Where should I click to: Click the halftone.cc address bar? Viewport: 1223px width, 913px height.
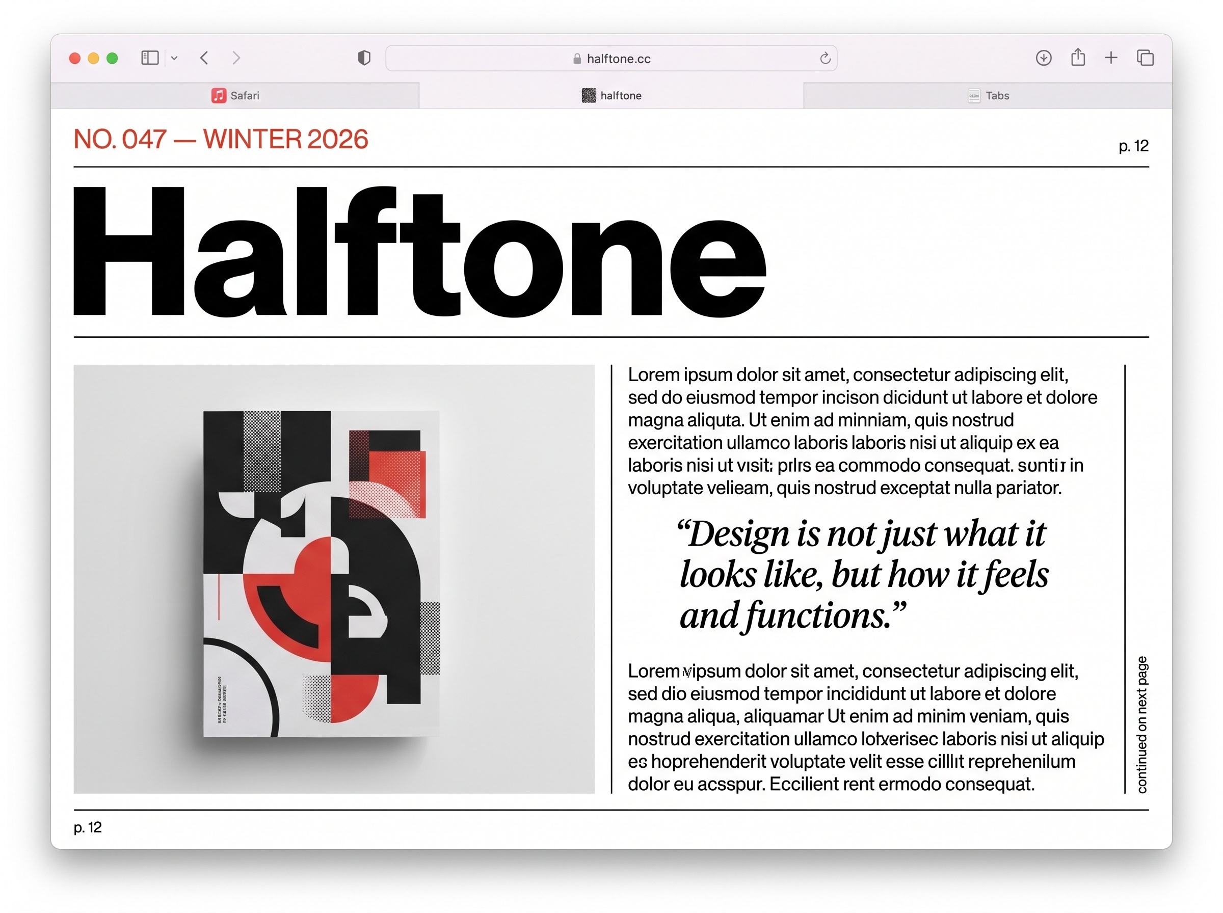tap(610, 58)
